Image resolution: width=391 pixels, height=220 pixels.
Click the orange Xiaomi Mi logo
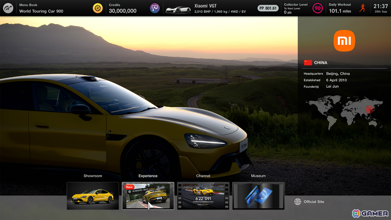[344, 41]
